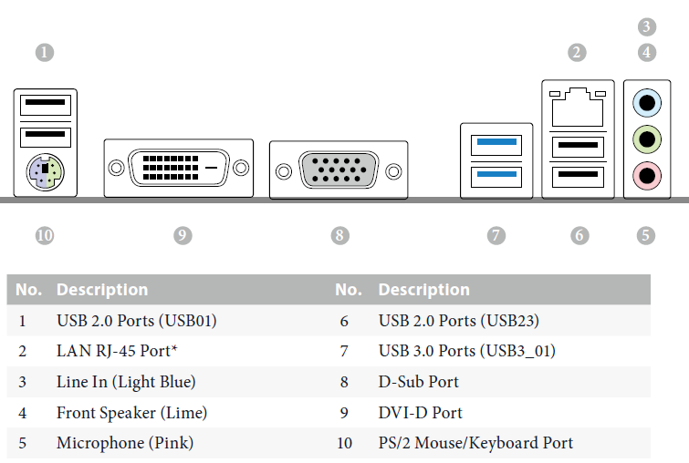Click the 'USB 3.0 Ports (USB3_01)' table entry
The width and height of the screenshot is (689, 463).
466,351
